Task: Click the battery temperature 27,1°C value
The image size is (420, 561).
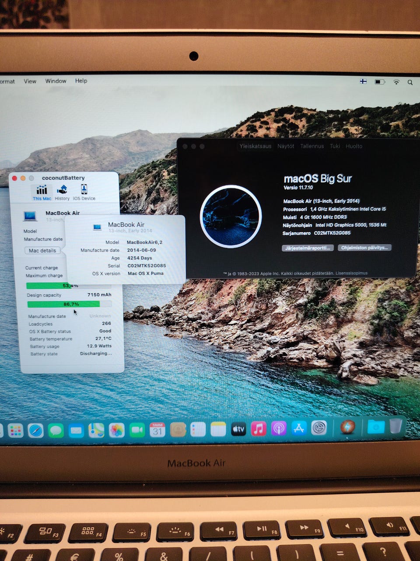Action: click(103, 338)
